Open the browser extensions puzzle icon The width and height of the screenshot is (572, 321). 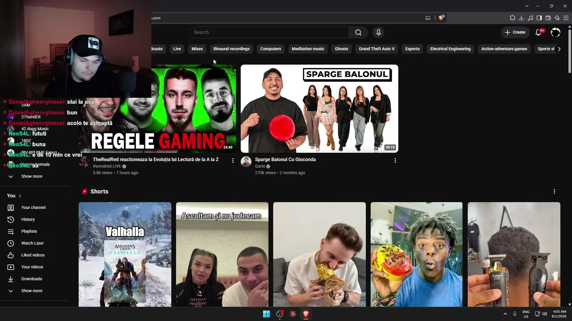click(513, 18)
